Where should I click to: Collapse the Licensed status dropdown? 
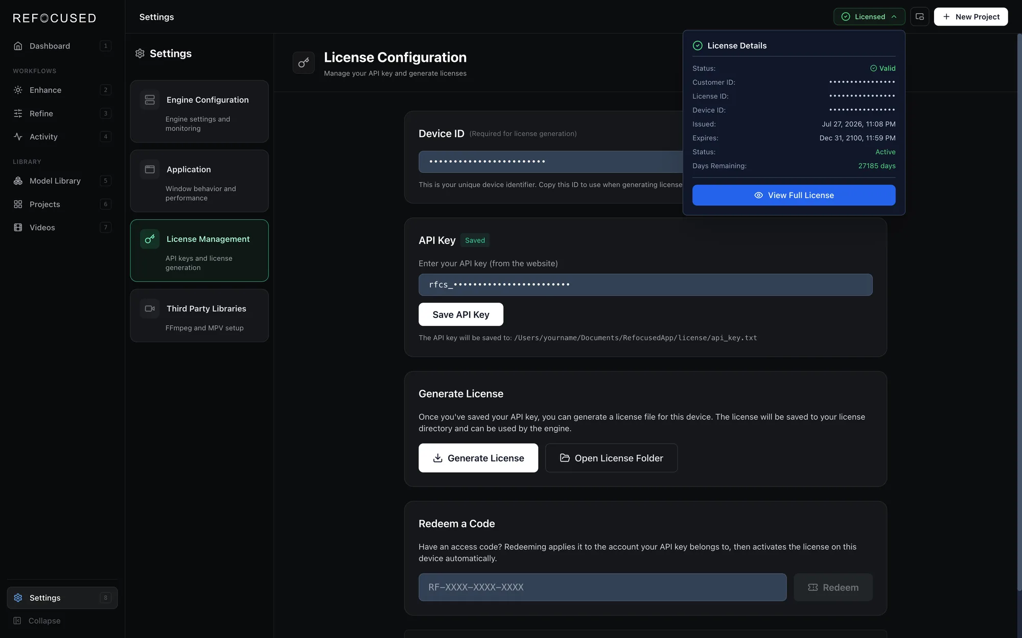[x=869, y=17]
